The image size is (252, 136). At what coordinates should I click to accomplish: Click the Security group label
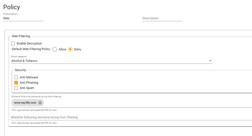tap(20, 70)
